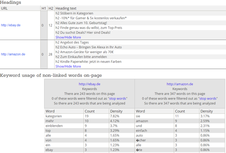Select heading "h2 Kindle Paperwhite: jetzt in neuen Farben"
Image resolution: width=226 pixels, height=153 pixels.
(x=89, y=61)
